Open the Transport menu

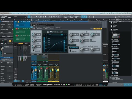click(x=34, y=13)
